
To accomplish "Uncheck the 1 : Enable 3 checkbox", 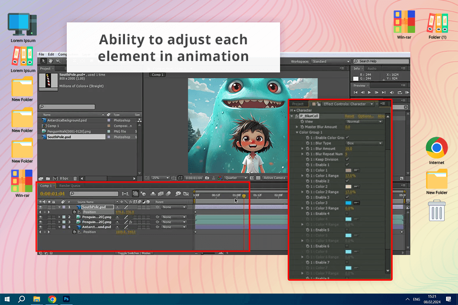I will click(x=347, y=197).
